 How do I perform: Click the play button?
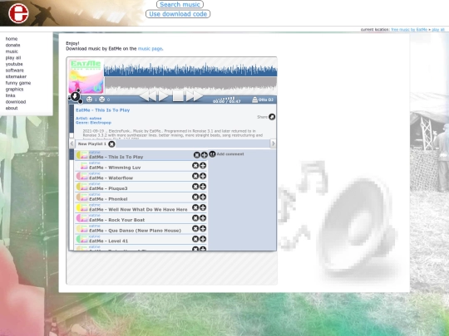164,96
